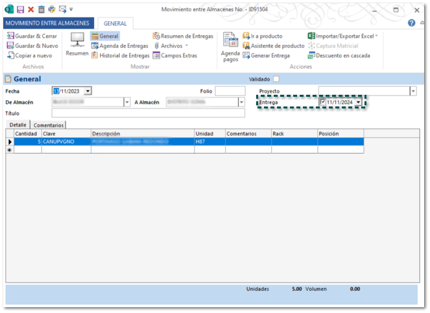Click the Comentarios grid column header
430x313 pixels.
click(248, 134)
